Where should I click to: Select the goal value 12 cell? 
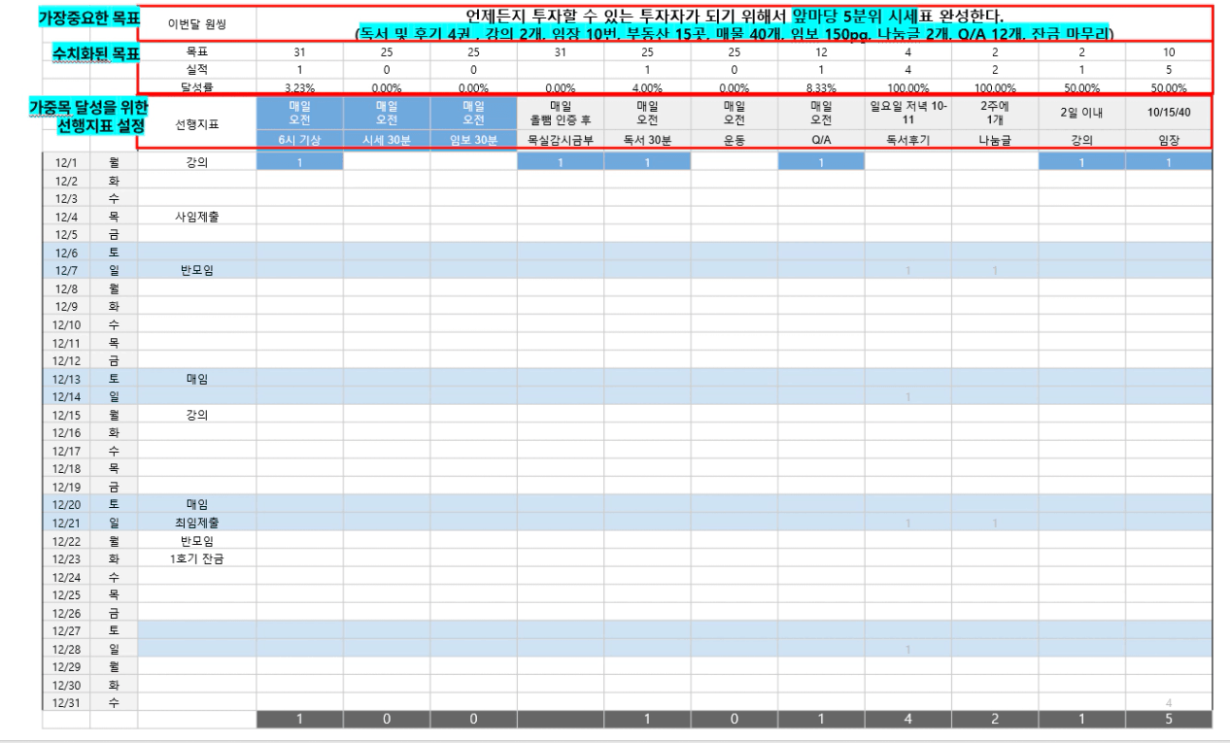click(x=821, y=51)
